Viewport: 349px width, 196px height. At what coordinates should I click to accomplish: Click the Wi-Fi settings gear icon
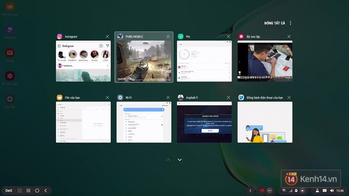point(120,97)
